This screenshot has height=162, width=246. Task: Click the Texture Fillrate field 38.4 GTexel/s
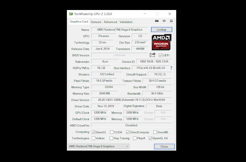(x=157, y=80)
